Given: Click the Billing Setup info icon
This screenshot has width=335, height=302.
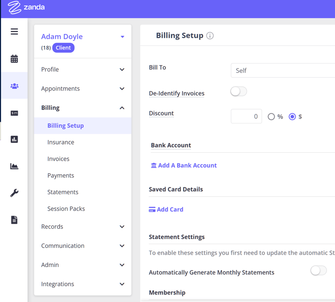Looking at the screenshot, I should (210, 36).
